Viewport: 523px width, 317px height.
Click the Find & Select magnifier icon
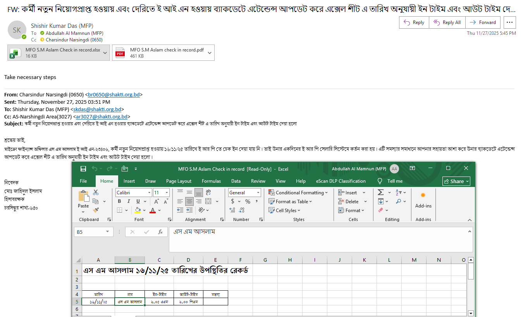tap(398, 201)
